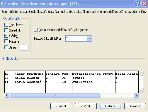Select the vek column header
The height and width of the screenshot is (112, 148).
click(65, 74)
